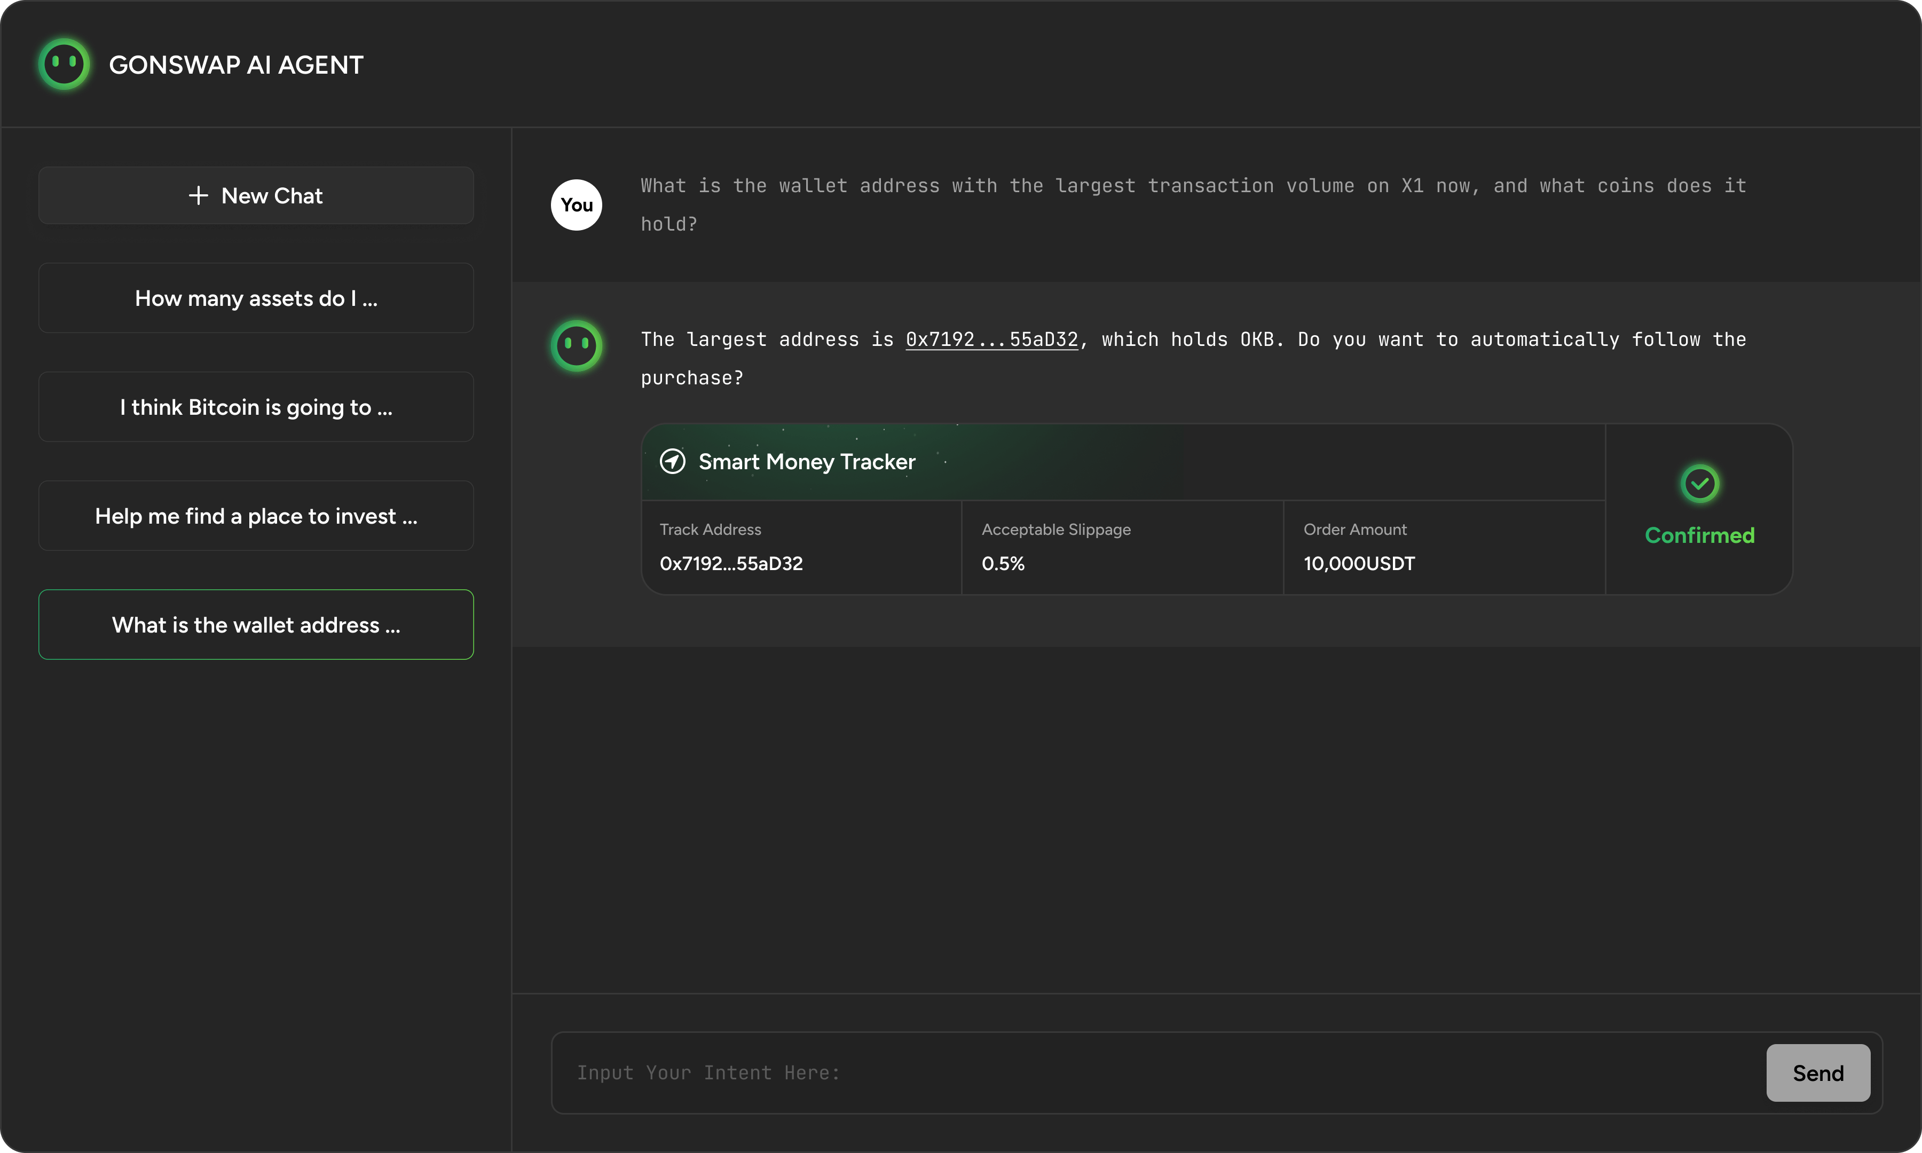Click the GonSwap smiley logo in header

[x=64, y=65]
